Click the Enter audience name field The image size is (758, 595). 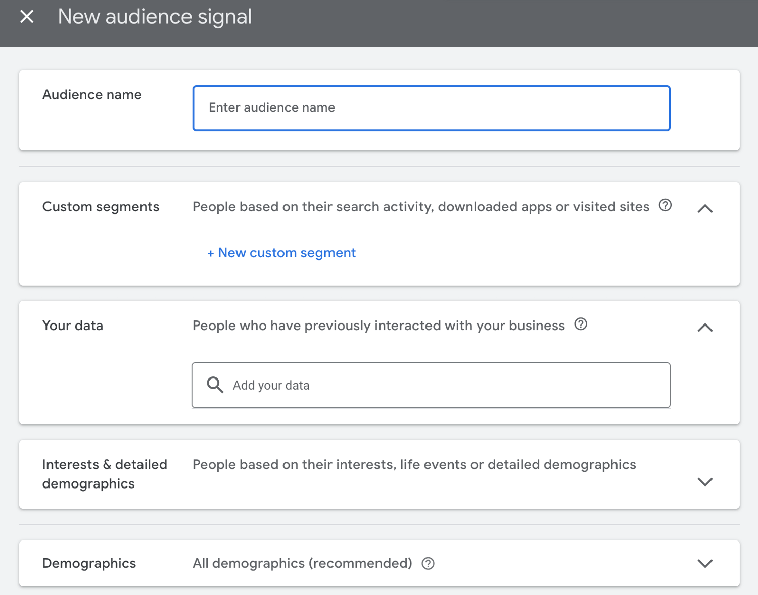431,108
